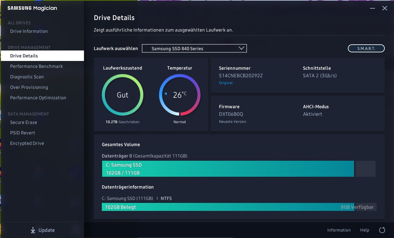Click the Laufwerkszustand Gut health ring
394x238 pixels.
tap(122, 95)
